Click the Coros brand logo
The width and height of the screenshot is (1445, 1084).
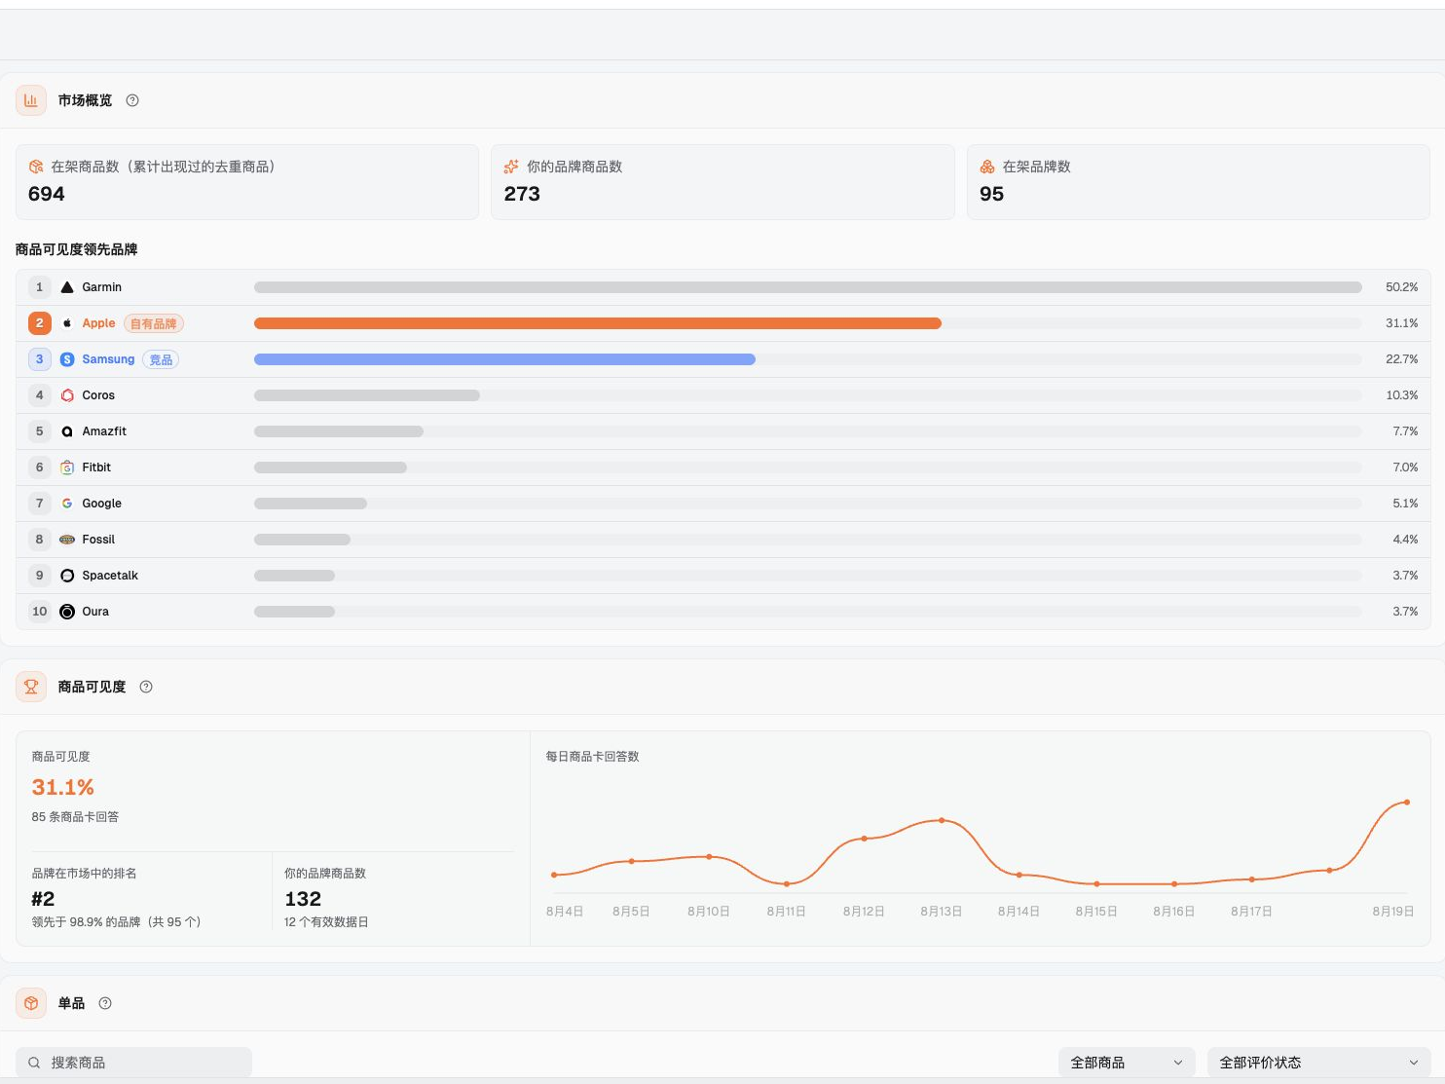(x=67, y=395)
